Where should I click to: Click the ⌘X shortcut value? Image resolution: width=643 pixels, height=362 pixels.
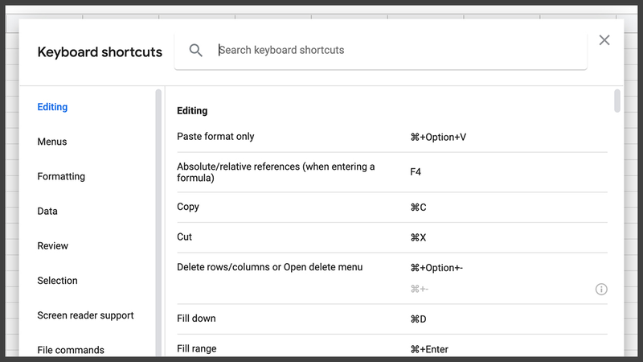[418, 237]
